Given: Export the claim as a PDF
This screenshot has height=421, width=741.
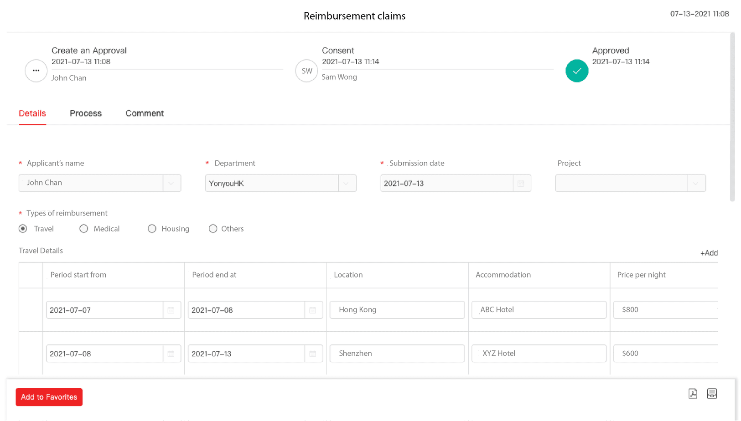Looking at the screenshot, I should tap(693, 394).
